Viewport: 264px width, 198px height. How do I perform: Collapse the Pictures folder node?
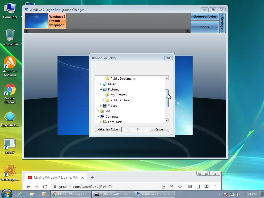coord(101,89)
